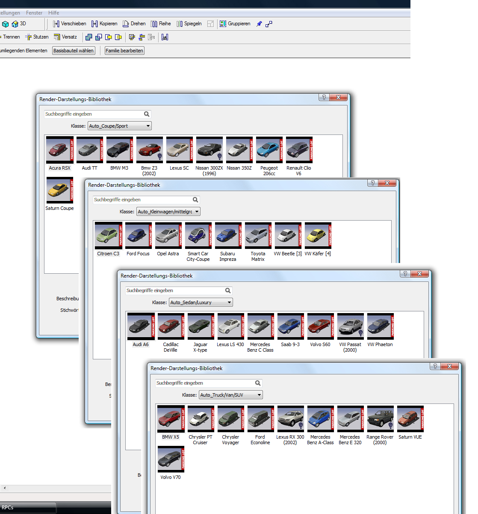Open help in the Auto_Kleinwagen dialog title bar
The image size is (478, 514).
(x=373, y=183)
